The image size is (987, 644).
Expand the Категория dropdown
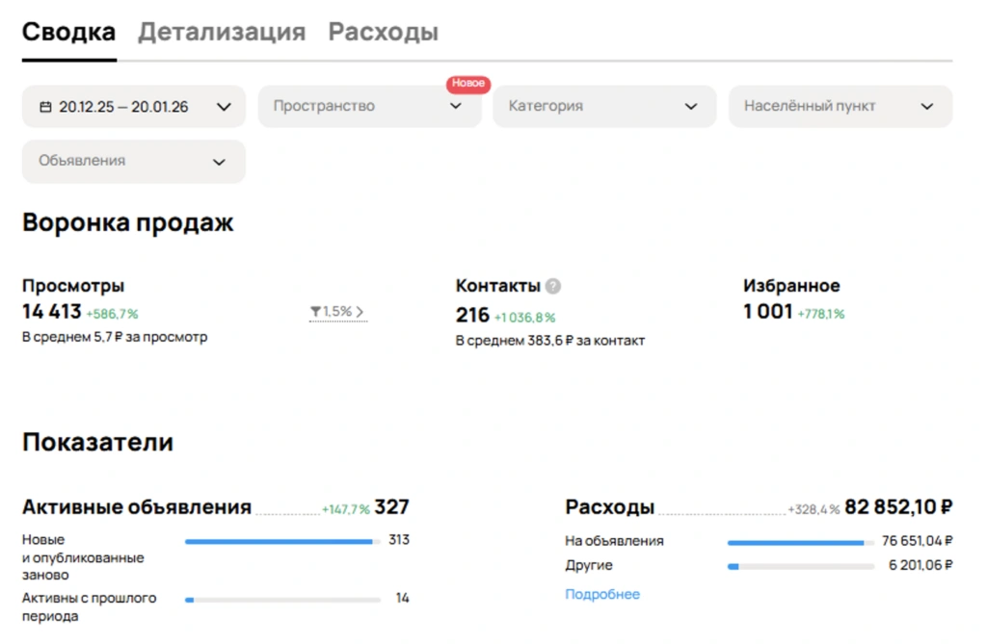pyautogui.click(x=604, y=106)
